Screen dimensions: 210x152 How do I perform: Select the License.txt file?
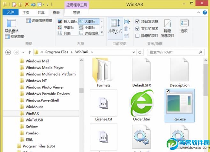[104, 105]
